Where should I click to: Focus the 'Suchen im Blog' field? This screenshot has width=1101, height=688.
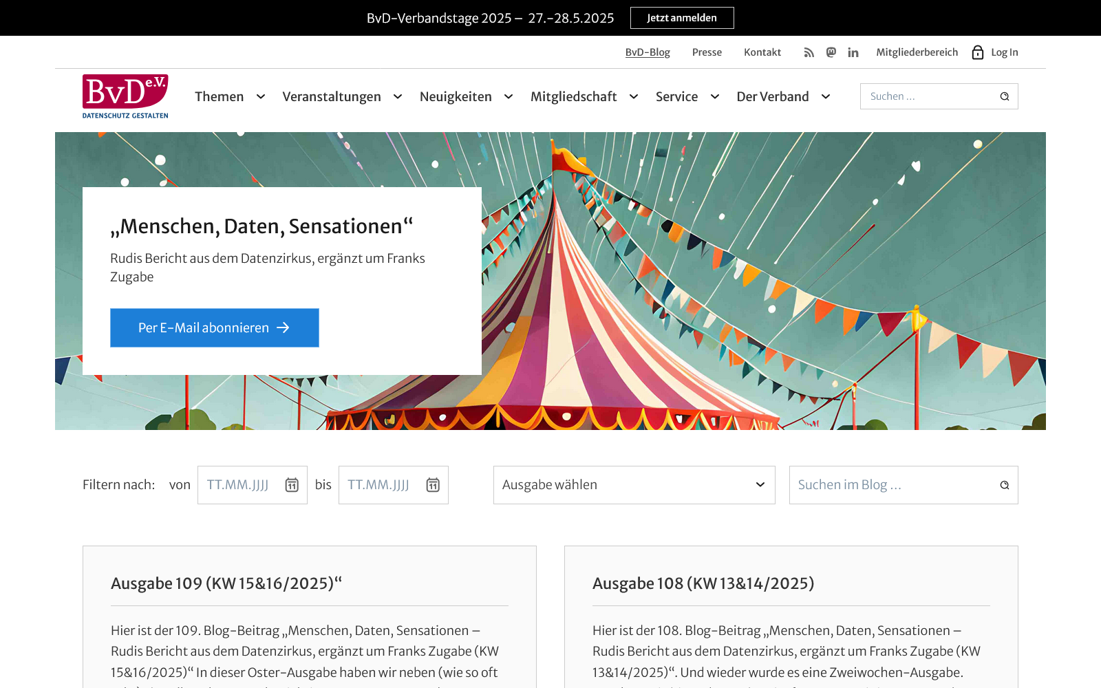pos(891,485)
